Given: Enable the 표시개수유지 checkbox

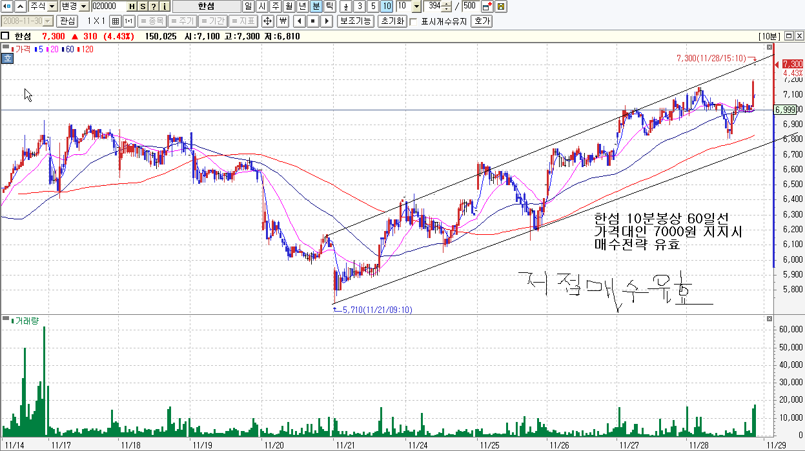Looking at the screenshot, I should 413,21.
